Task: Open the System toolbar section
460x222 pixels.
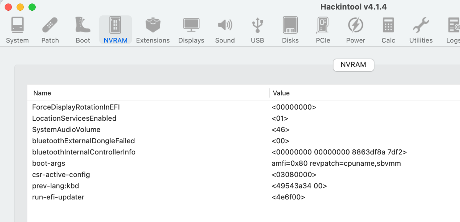Action: 17,30
